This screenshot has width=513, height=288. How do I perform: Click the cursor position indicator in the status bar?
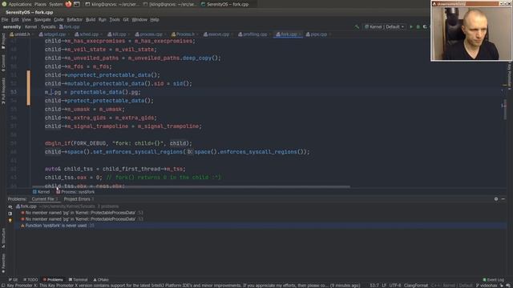coord(374,286)
